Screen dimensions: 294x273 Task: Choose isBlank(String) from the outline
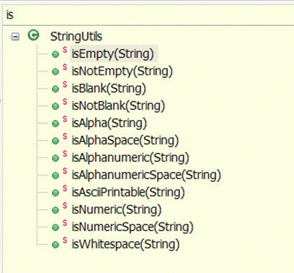pos(109,89)
